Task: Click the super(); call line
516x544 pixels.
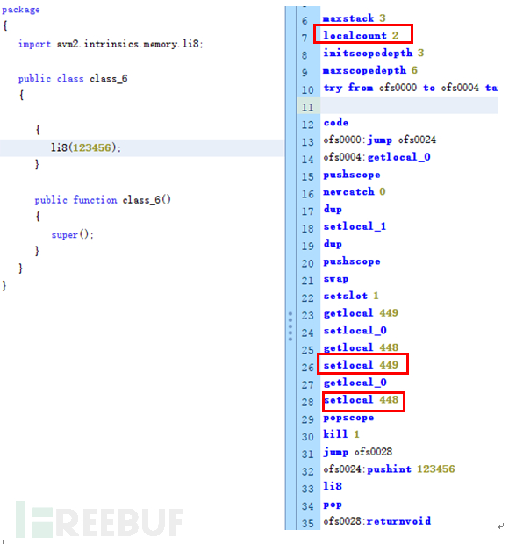Action: coord(73,235)
